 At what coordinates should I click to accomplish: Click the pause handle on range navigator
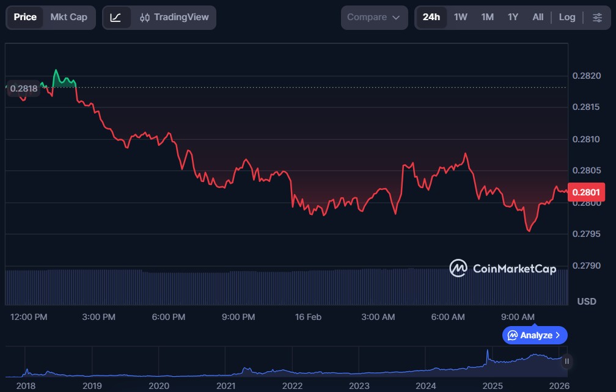tap(566, 361)
